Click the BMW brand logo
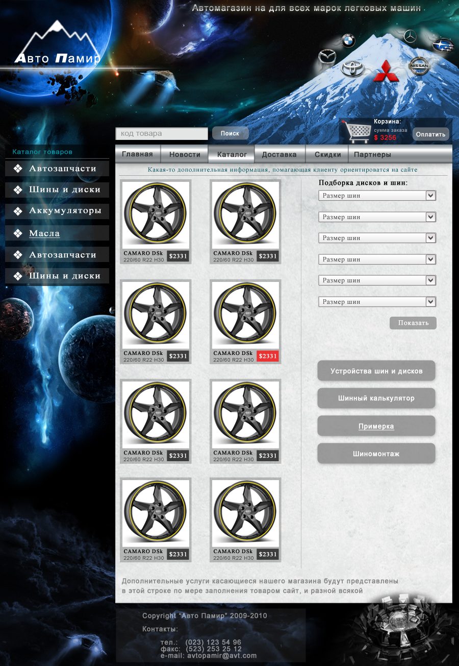The height and width of the screenshot is (666, 459). click(x=348, y=40)
